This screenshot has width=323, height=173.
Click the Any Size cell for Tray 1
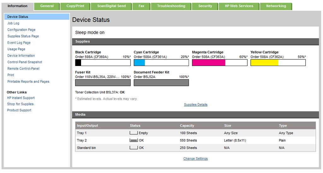click(231, 133)
